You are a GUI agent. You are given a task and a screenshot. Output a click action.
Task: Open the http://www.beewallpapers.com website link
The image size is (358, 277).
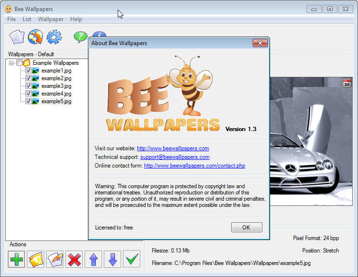coord(173,148)
